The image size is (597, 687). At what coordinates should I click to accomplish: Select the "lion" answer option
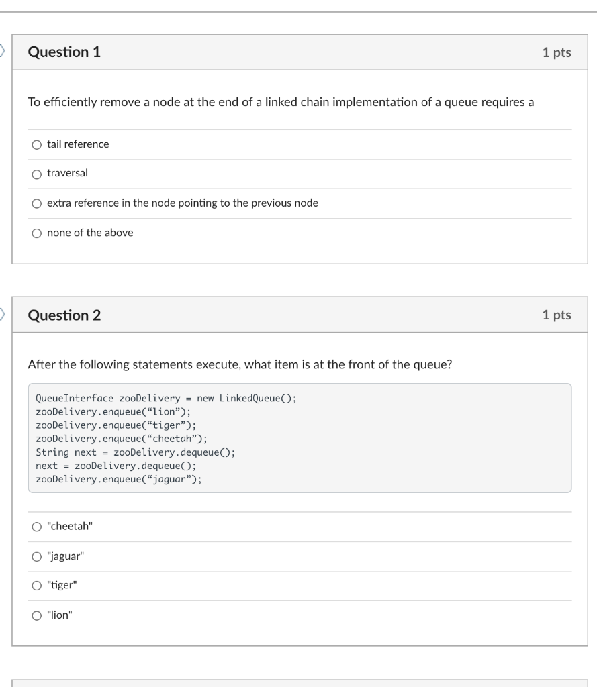[x=37, y=613]
